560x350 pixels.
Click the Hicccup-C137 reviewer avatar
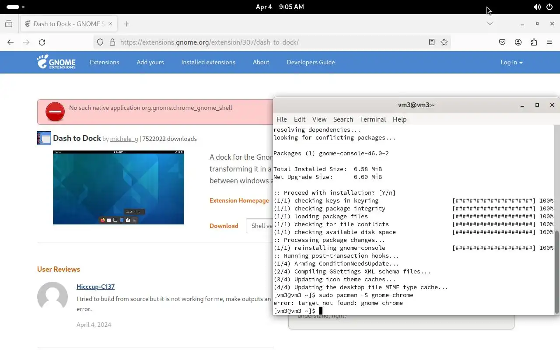52,297
